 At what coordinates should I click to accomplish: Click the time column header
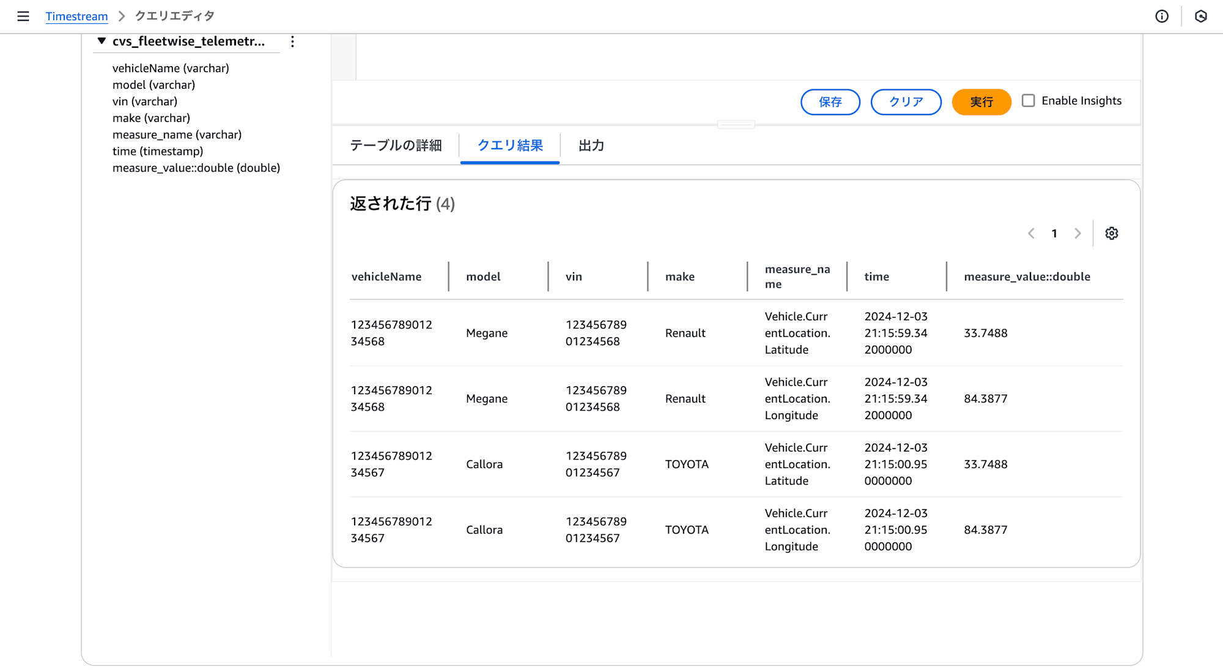(876, 277)
